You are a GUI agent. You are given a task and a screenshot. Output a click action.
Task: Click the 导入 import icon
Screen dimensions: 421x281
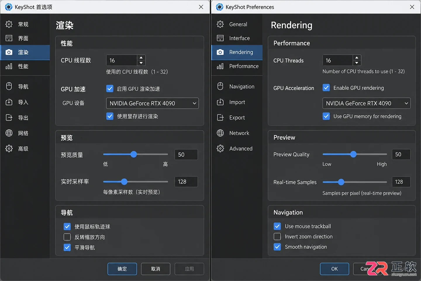(9, 102)
